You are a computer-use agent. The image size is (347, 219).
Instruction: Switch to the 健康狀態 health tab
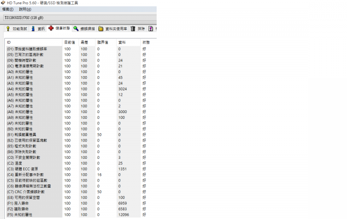pos(59,28)
